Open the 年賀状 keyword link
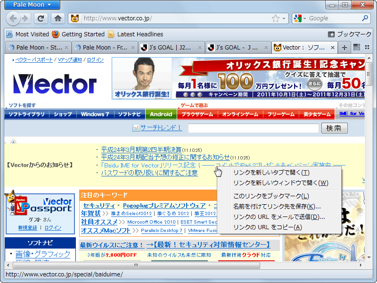This screenshot has height=283, width=377. pos(90,214)
